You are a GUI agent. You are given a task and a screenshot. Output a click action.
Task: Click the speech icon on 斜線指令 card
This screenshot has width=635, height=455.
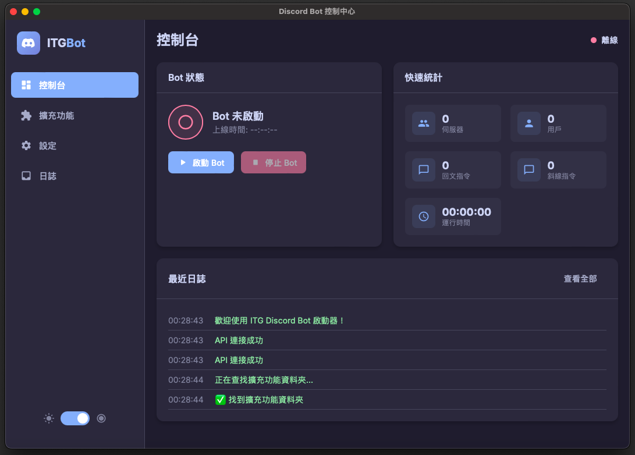pyautogui.click(x=528, y=170)
